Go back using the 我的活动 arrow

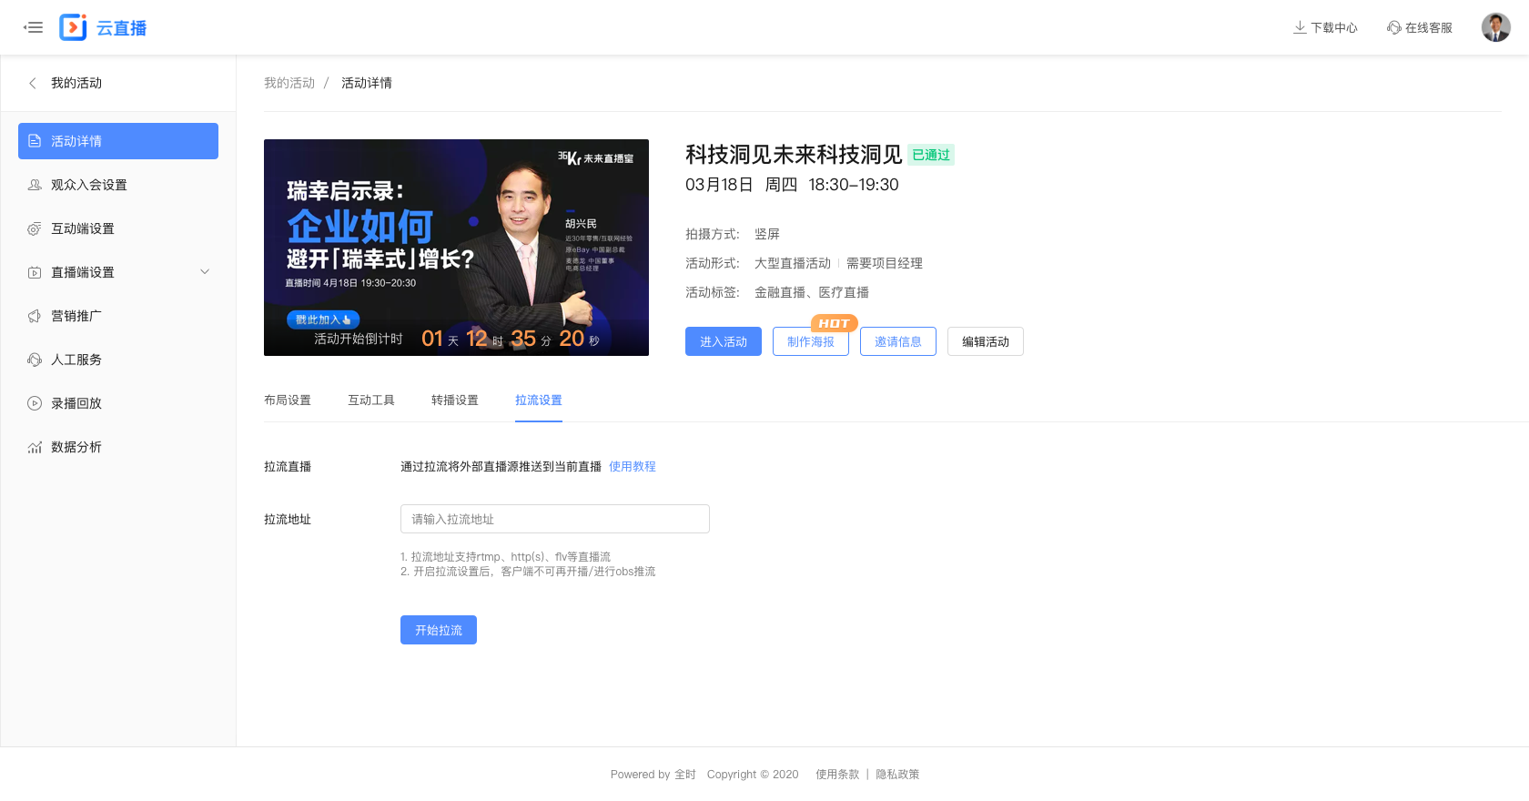click(x=33, y=83)
